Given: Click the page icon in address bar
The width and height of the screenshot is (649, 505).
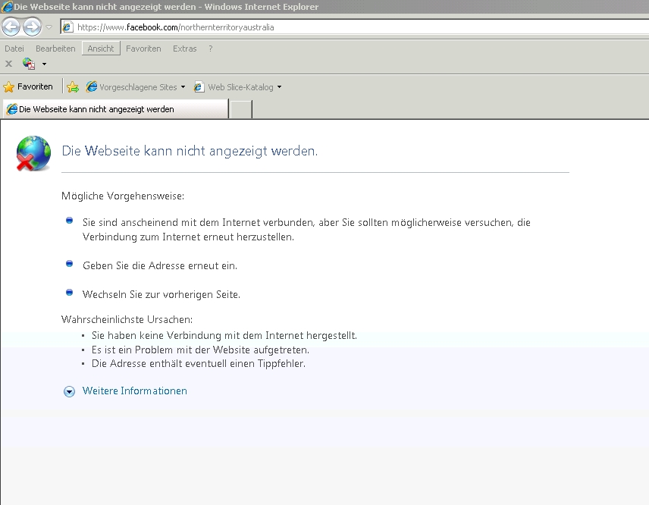Looking at the screenshot, I should tap(67, 27).
